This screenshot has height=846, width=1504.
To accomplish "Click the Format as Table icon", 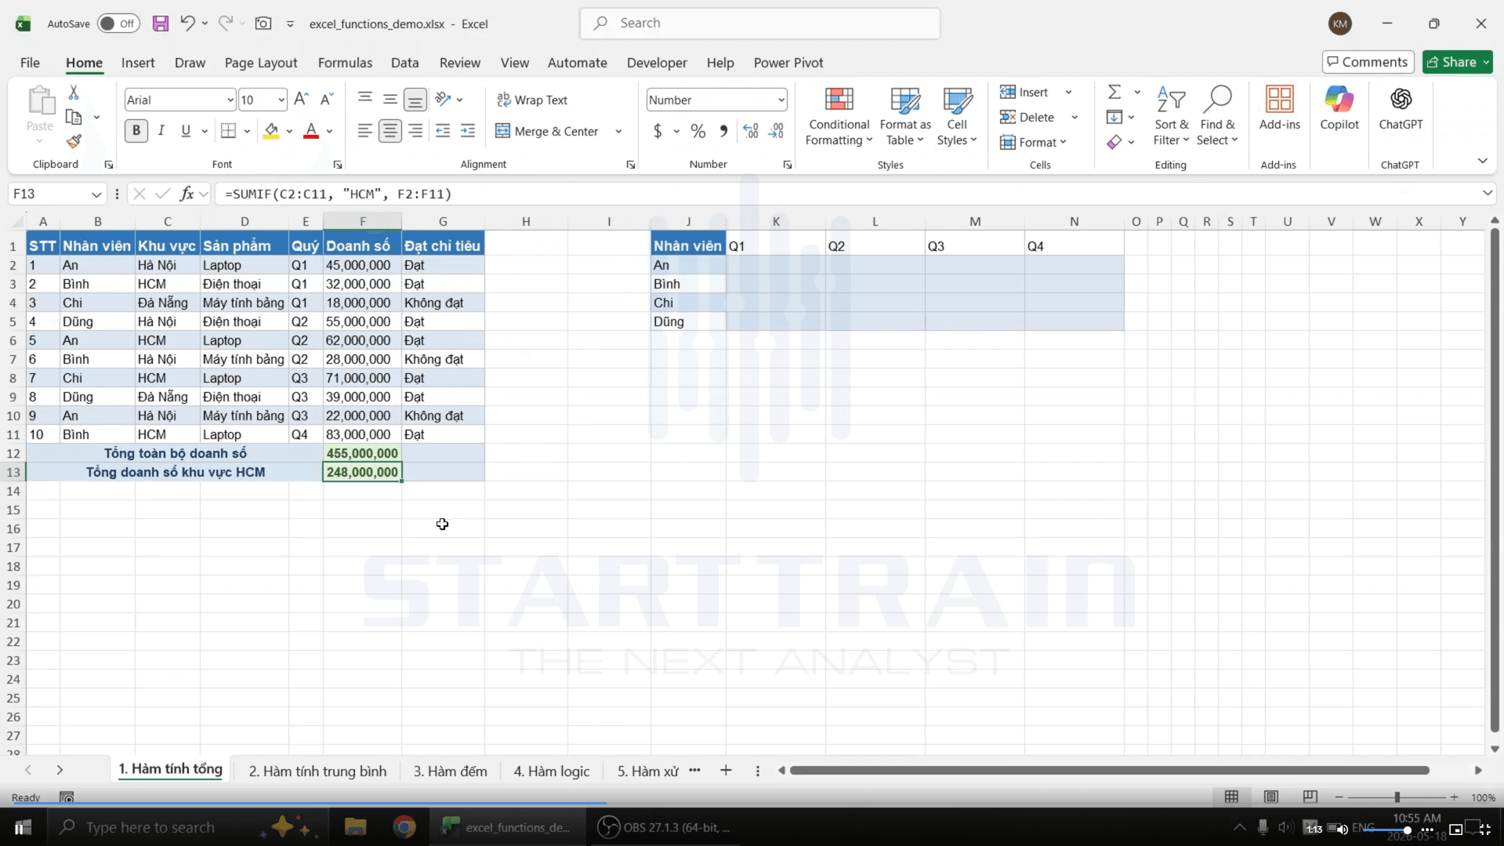I will click(905, 116).
